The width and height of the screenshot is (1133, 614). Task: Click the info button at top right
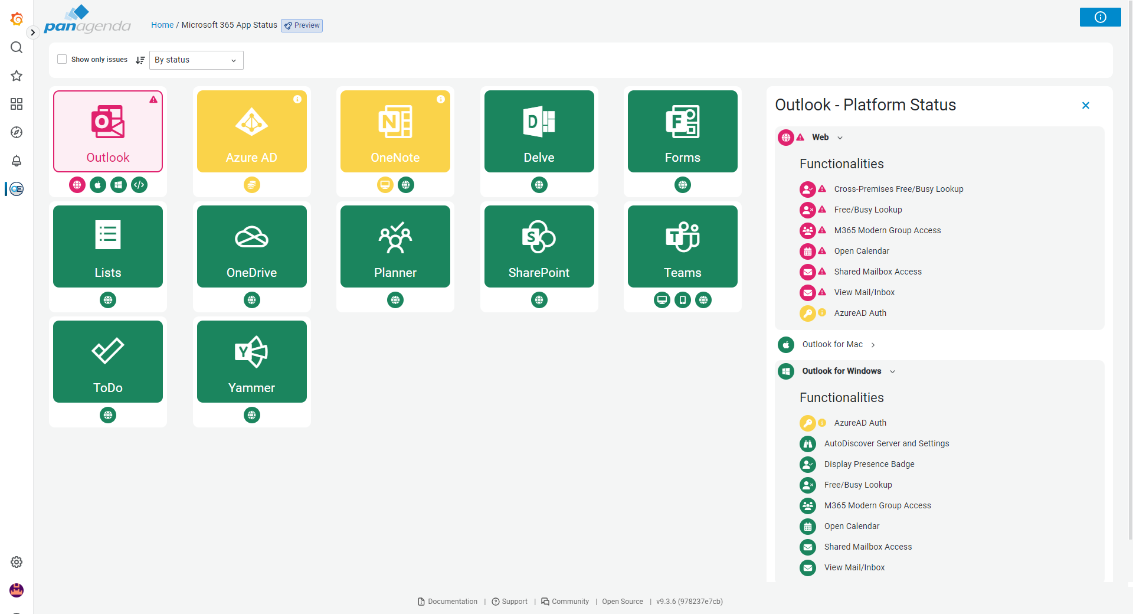[1100, 17]
